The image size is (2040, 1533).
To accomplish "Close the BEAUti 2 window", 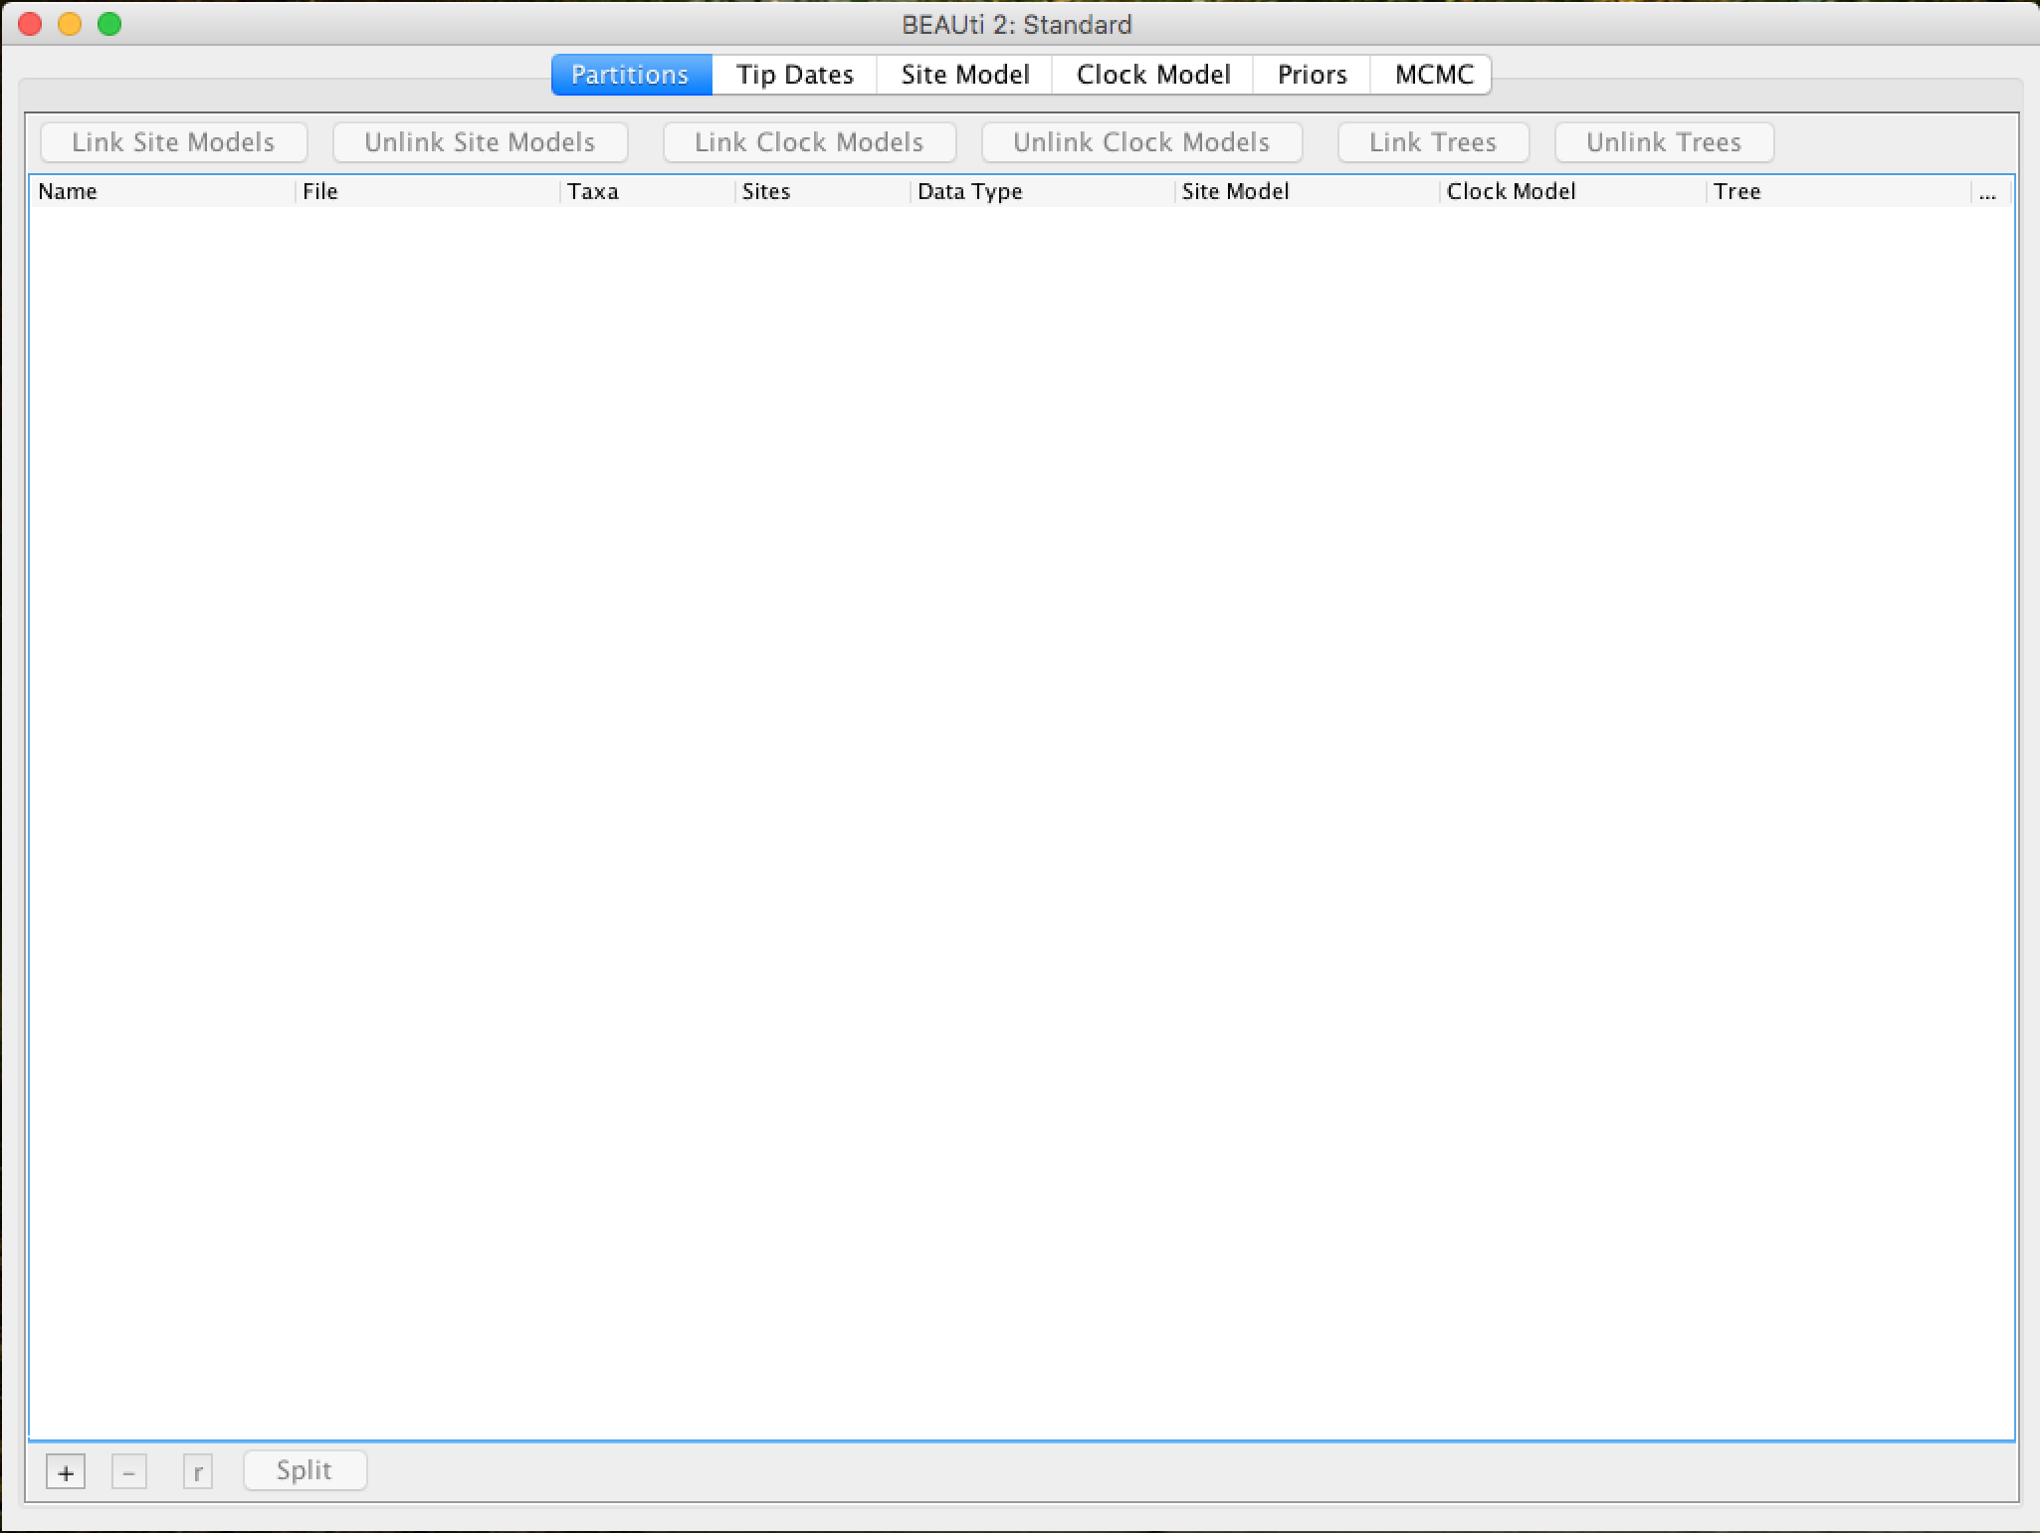I will 30,24.
